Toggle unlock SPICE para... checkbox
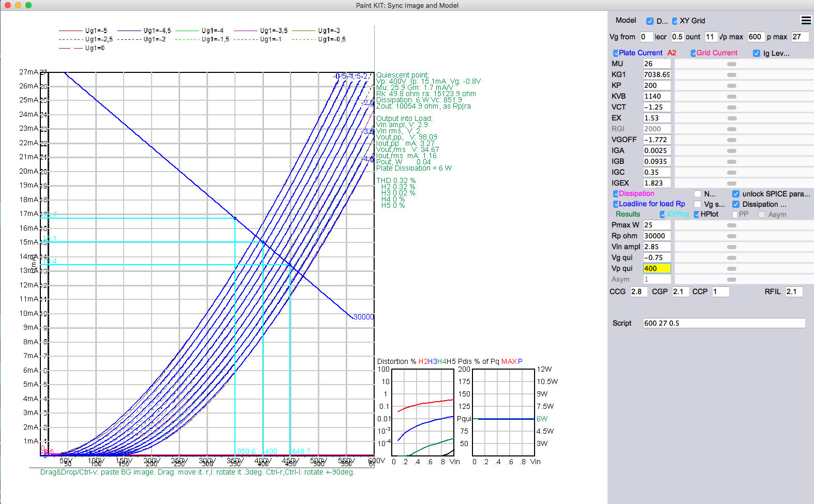The width and height of the screenshot is (814, 504). 736,194
